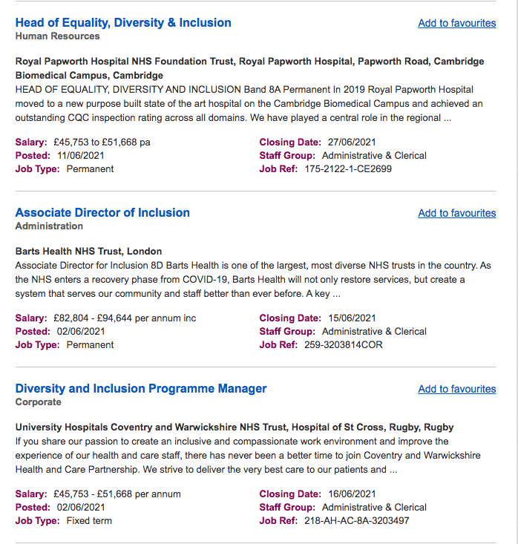This screenshot has height=544, width=518.
Task: Add Associate Director of Inclusion to favourites
Action: 456,213
